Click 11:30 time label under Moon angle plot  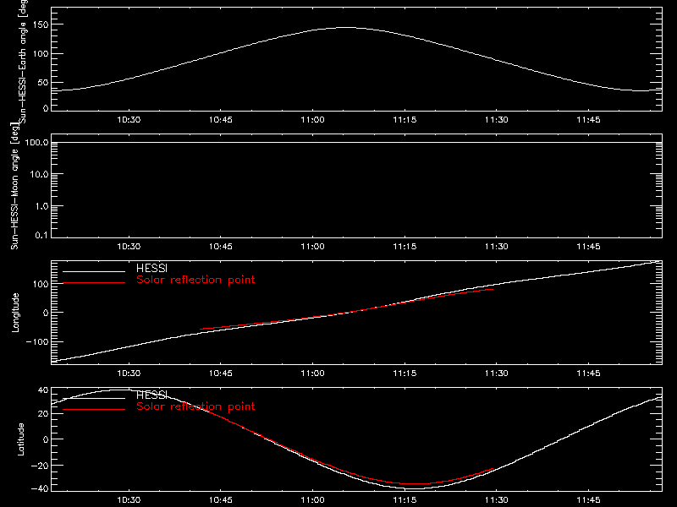coord(497,246)
